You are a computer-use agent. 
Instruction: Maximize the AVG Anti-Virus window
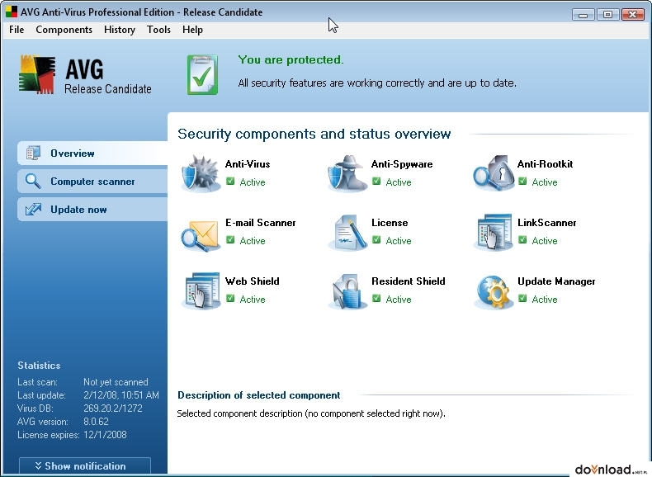[x=607, y=14]
